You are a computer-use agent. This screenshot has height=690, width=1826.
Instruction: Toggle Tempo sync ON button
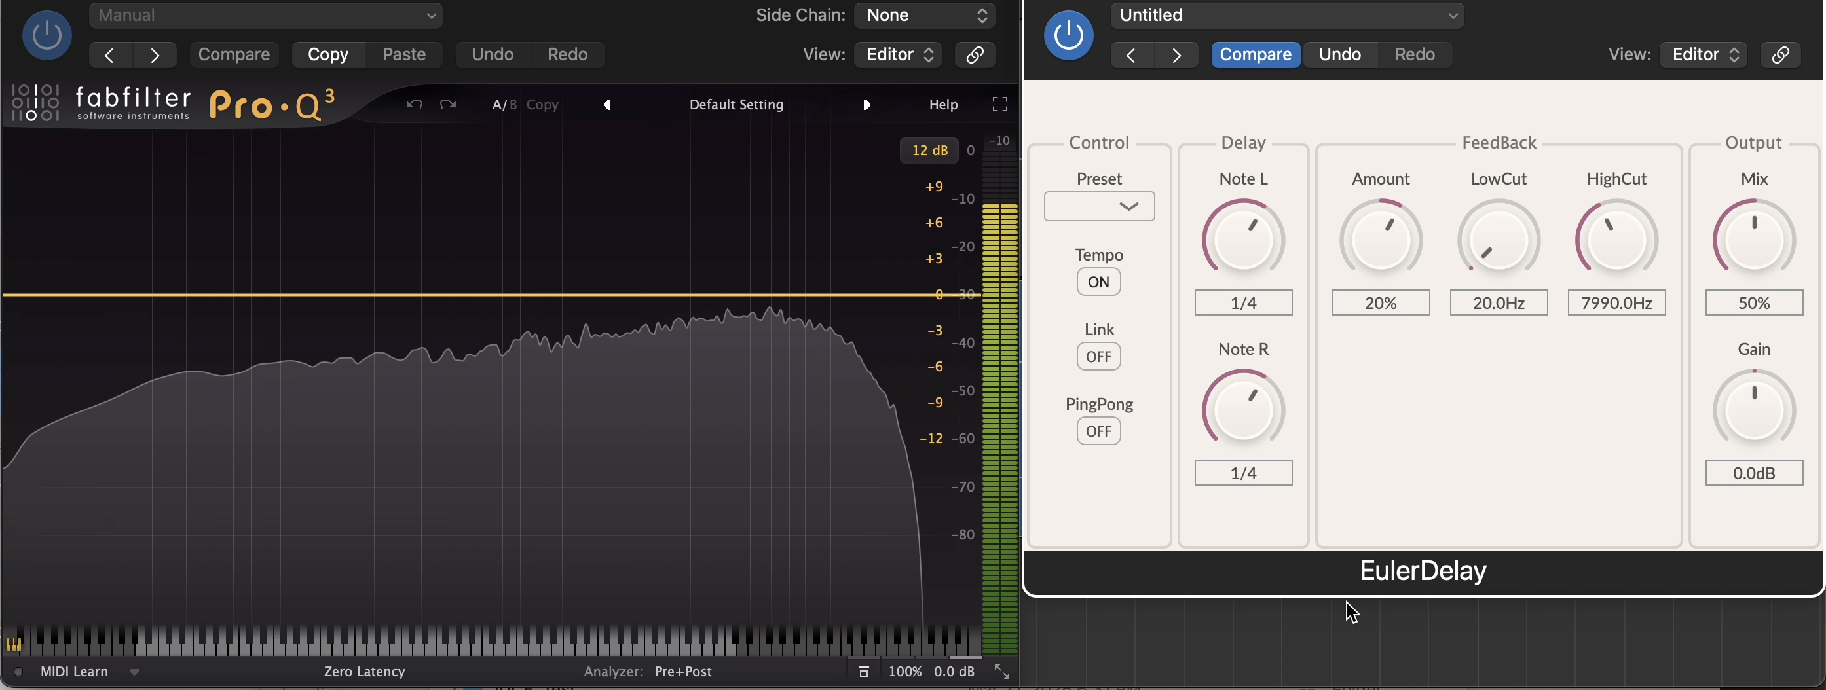click(x=1099, y=282)
